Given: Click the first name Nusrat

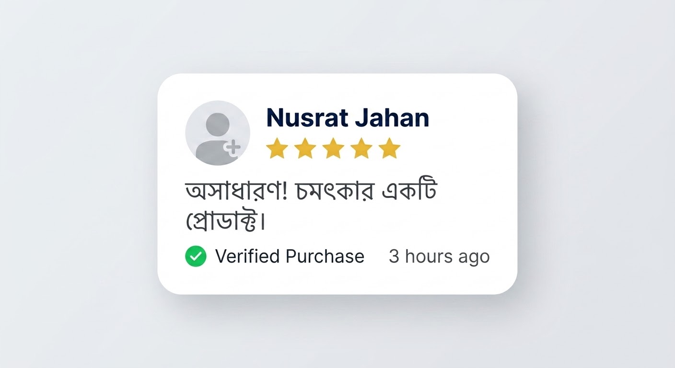Looking at the screenshot, I should (306, 117).
